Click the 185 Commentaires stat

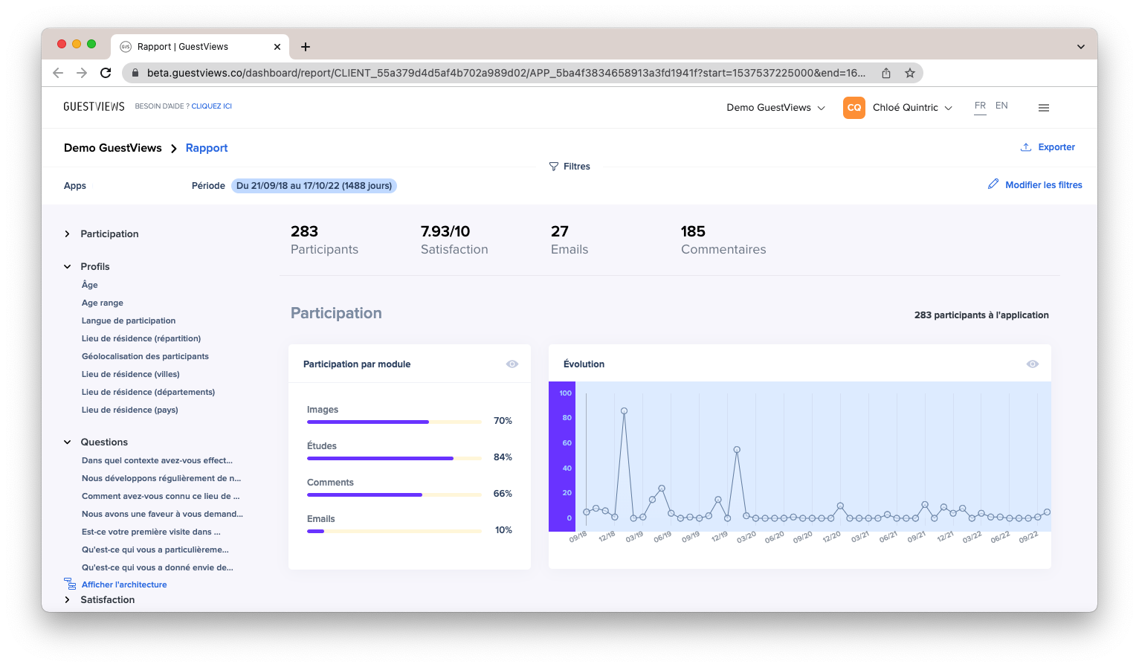723,240
